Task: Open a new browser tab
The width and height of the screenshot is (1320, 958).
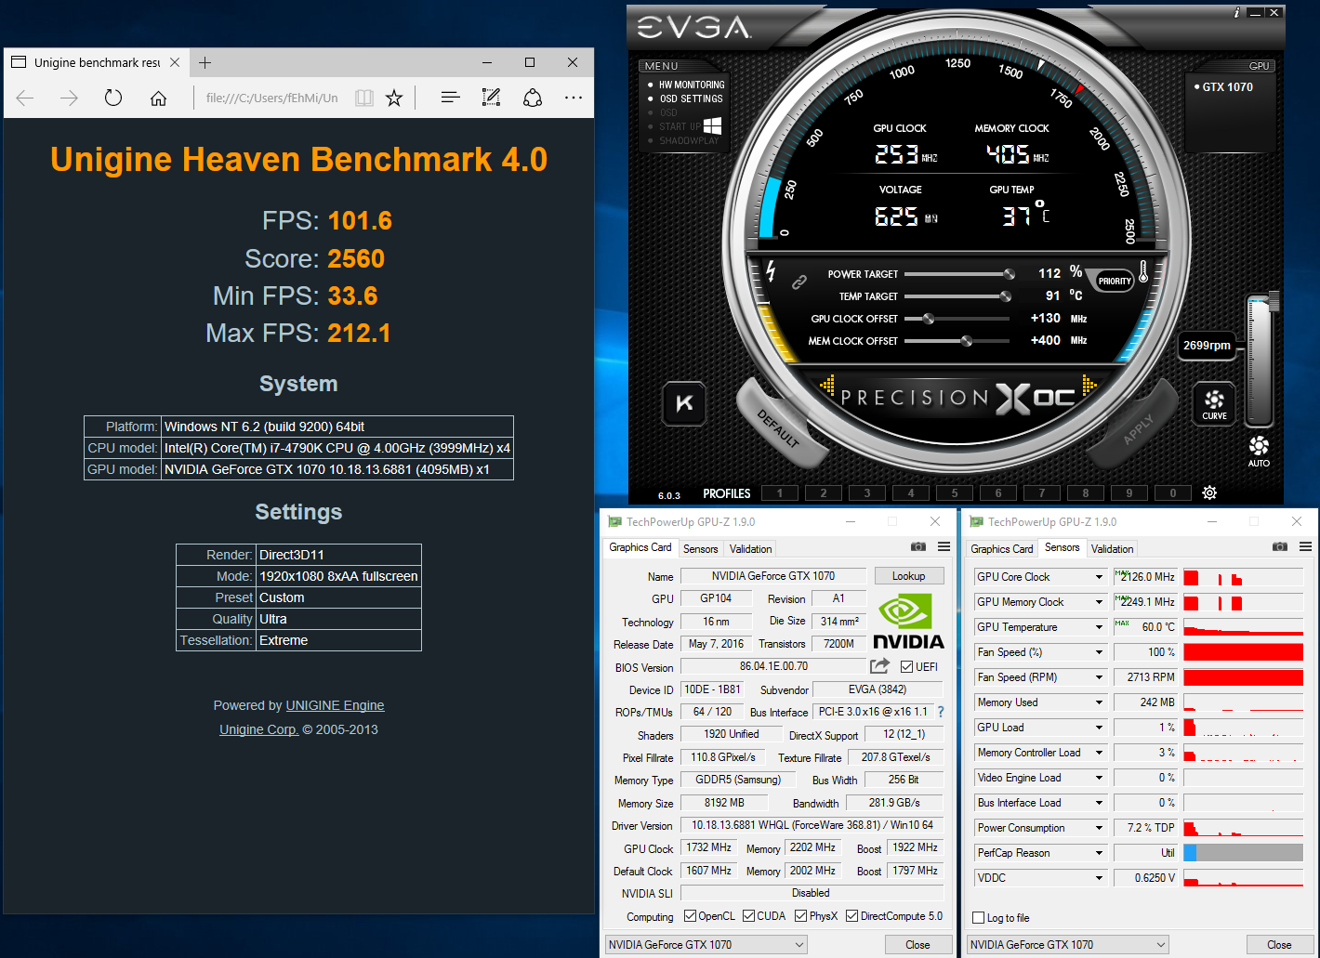Action: point(205,62)
